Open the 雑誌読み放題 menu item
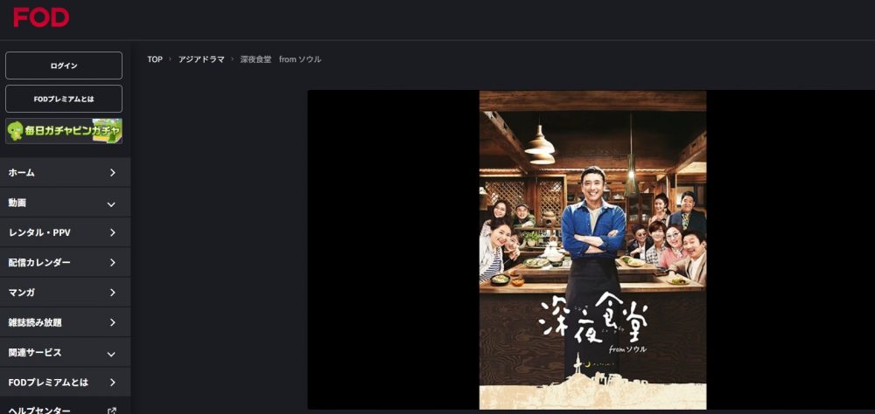The image size is (875, 414). pos(66,322)
